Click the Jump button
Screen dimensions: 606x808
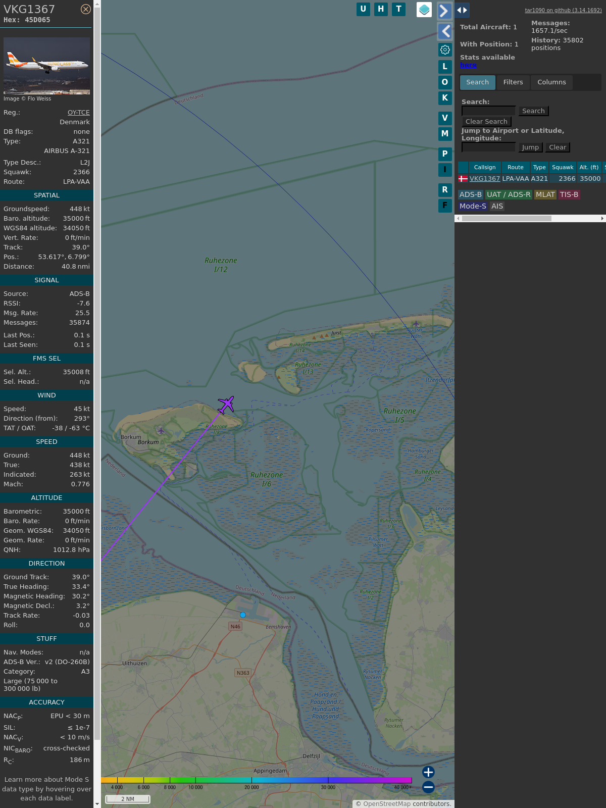(x=530, y=147)
